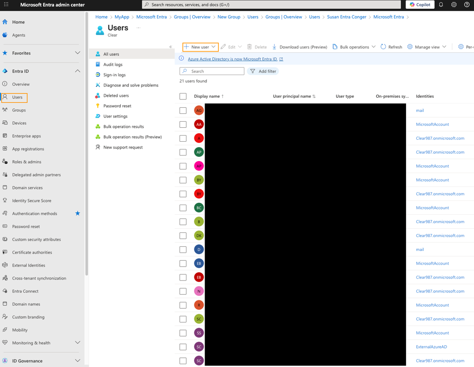Select checkbox for the AA user row
474x367 pixels.
(183, 124)
